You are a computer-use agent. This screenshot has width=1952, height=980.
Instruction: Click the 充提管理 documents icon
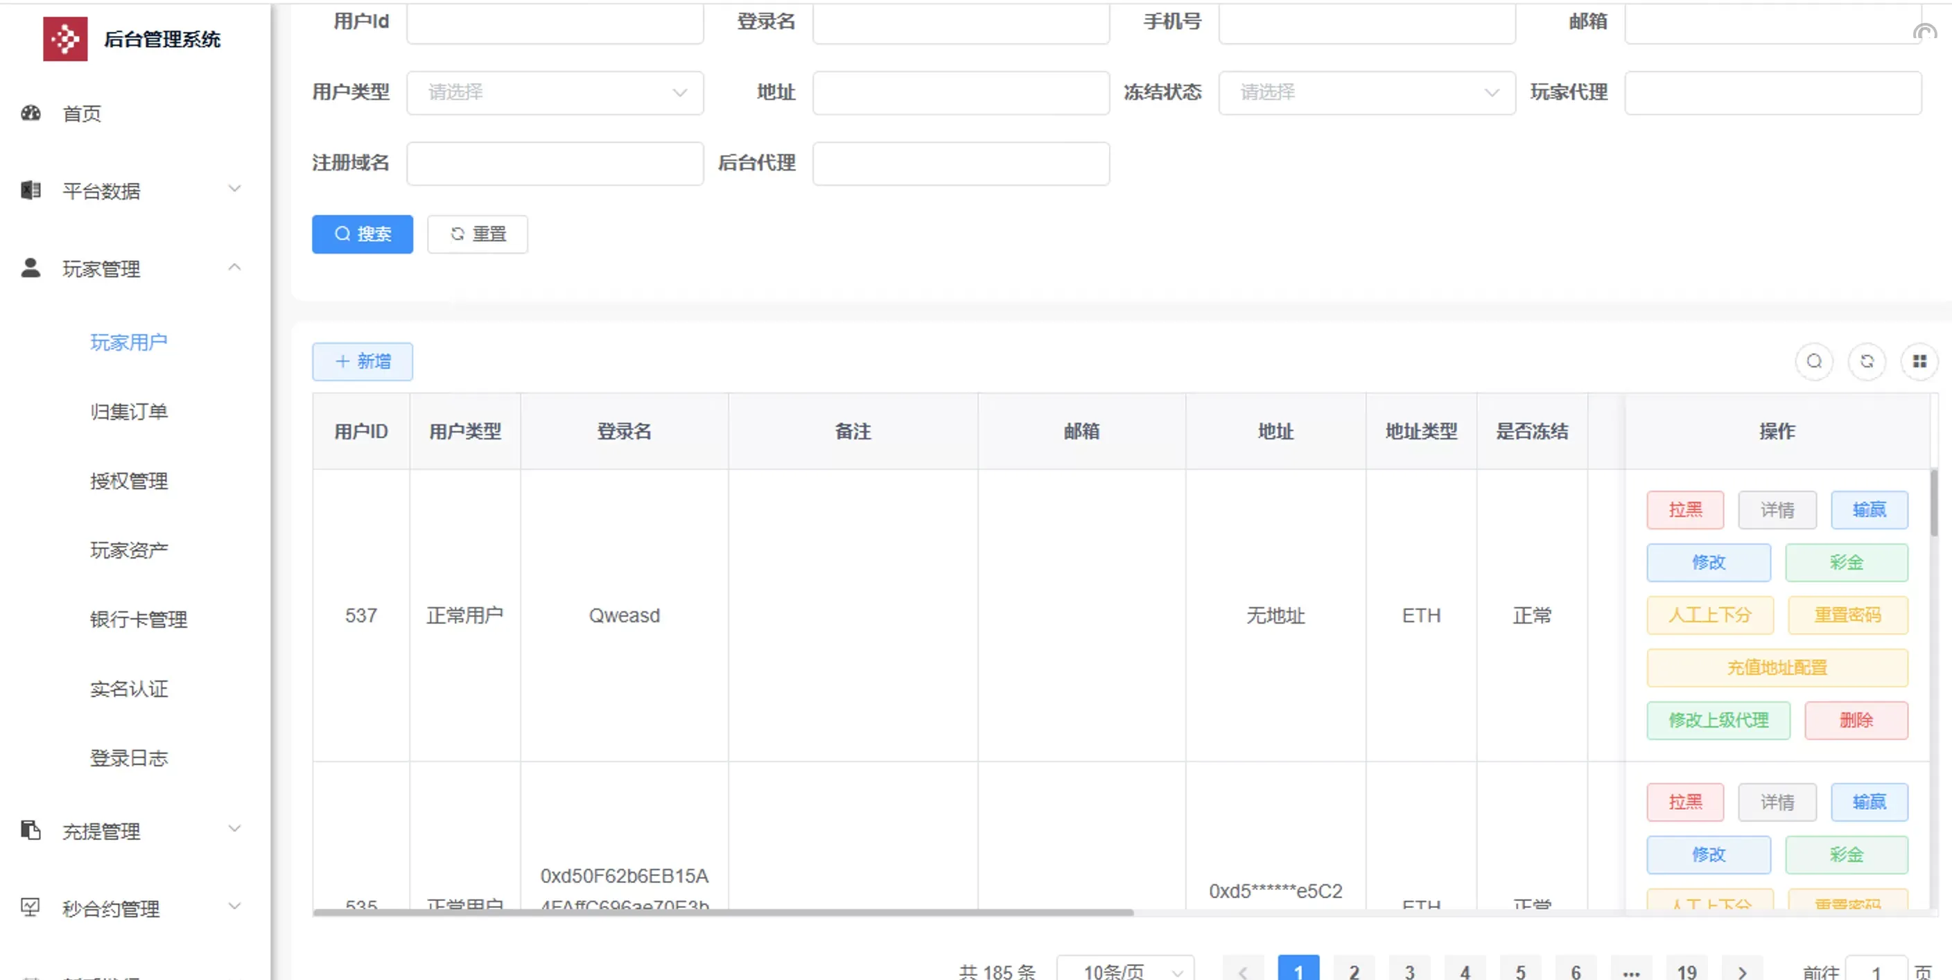(31, 831)
